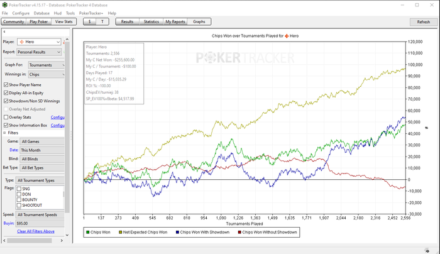440x254 pixels.
Task: Click sidebar horizontal scrollbar left arrow
Action: [x=4, y=241]
